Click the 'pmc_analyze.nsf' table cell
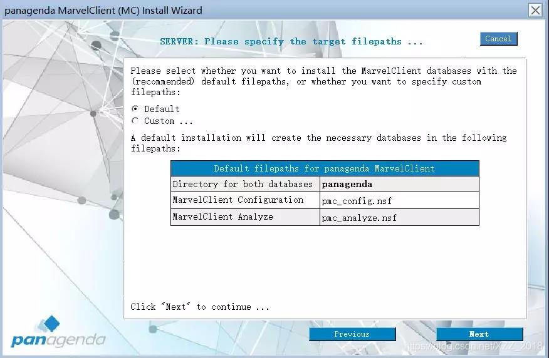This screenshot has width=549, height=358. [399, 217]
